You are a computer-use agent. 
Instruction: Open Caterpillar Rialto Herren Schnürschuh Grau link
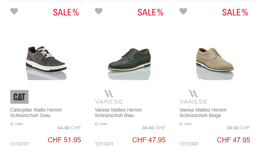pos(36,113)
